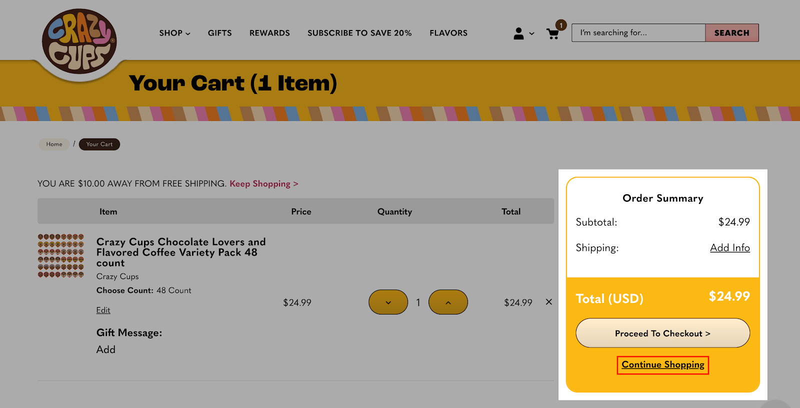The width and height of the screenshot is (800, 408).
Task: Open the SHOP dropdown menu
Action: (174, 33)
